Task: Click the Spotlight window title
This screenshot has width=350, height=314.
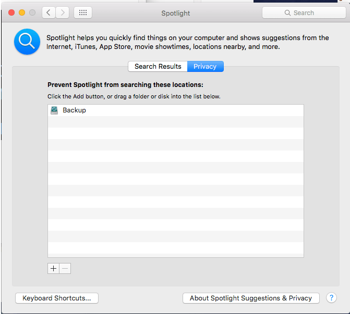Action: (x=176, y=14)
